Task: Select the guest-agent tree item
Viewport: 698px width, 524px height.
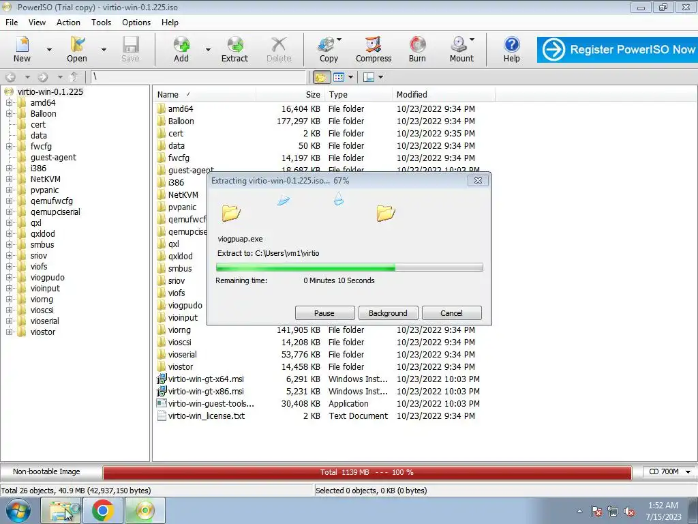Action: 53,158
